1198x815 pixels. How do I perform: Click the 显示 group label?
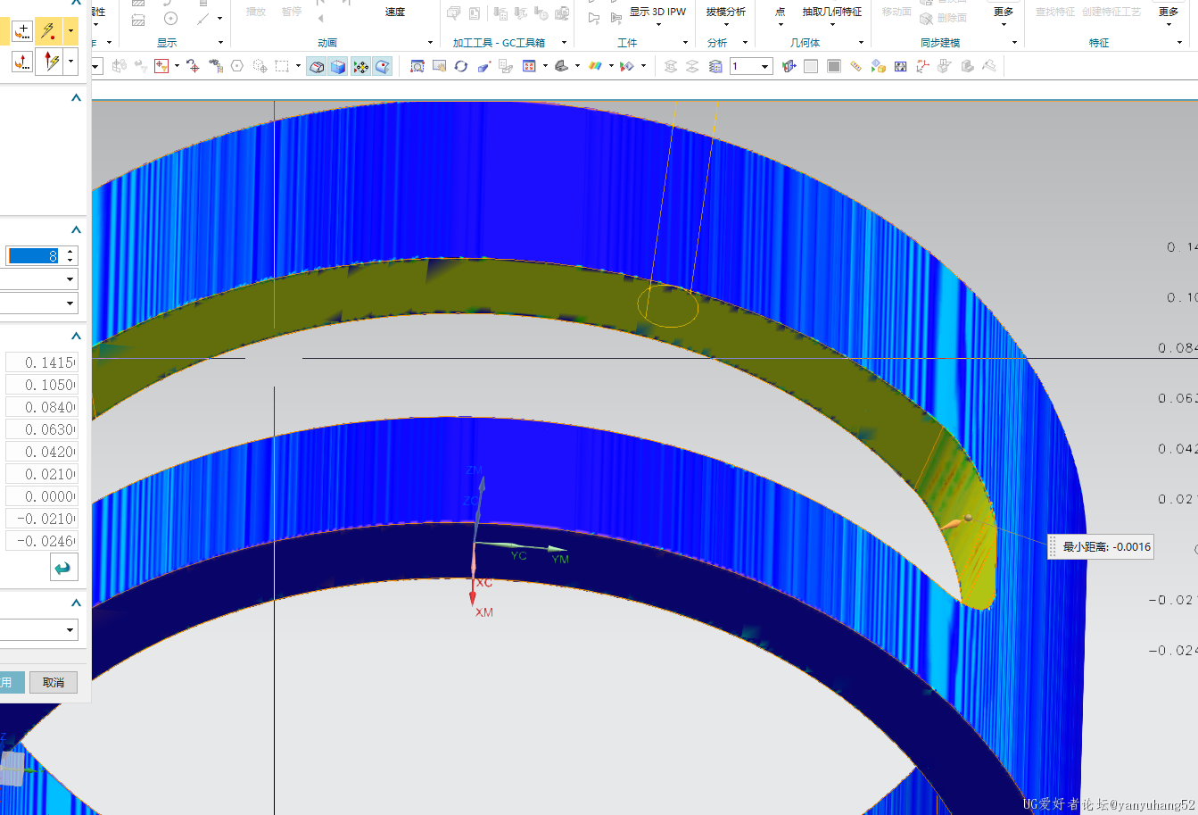point(167,43)
